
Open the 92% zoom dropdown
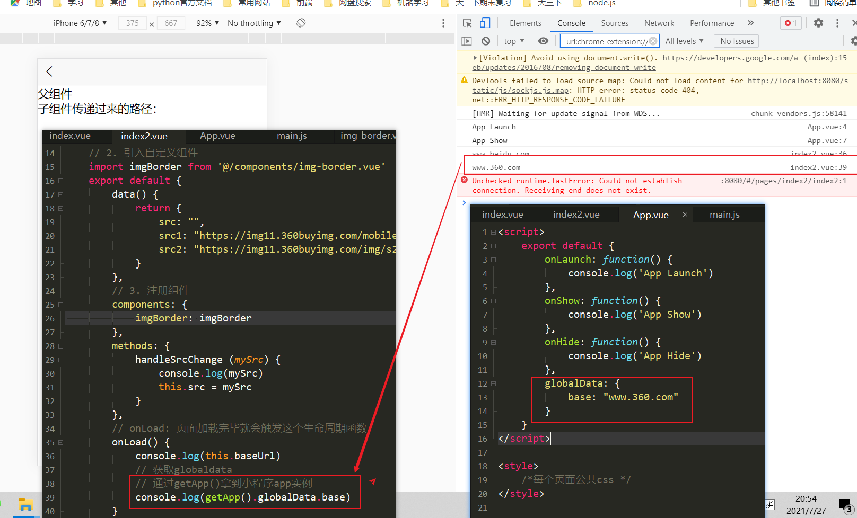(x=207, y=23)
